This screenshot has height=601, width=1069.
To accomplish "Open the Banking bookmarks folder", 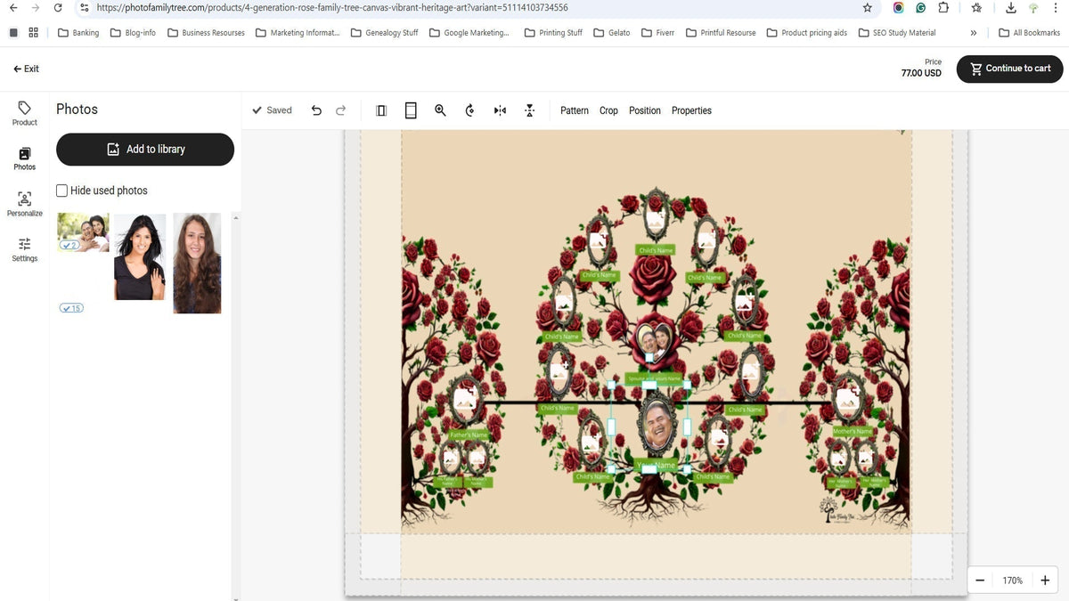I will [78, 33].
